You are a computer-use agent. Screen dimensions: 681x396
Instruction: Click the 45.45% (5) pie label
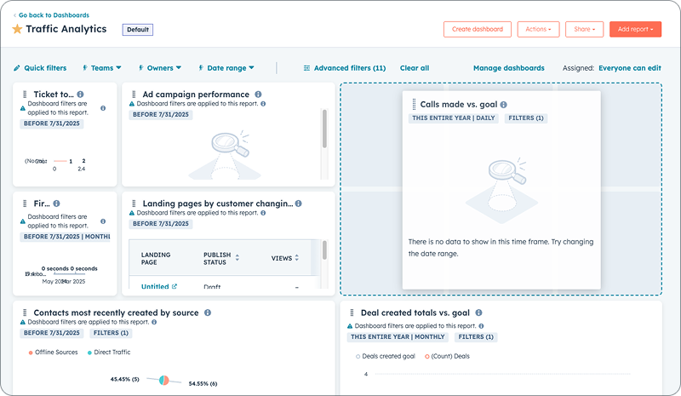(x=124, y=380)
